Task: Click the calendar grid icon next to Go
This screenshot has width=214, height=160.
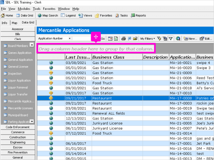Action: [110, 39]
